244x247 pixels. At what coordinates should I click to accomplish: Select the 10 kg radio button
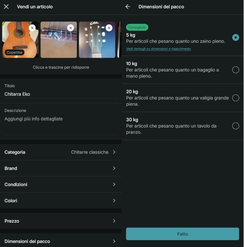point(236,70)
